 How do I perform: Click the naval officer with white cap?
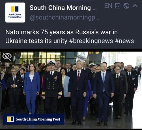(x=52, y=87)
